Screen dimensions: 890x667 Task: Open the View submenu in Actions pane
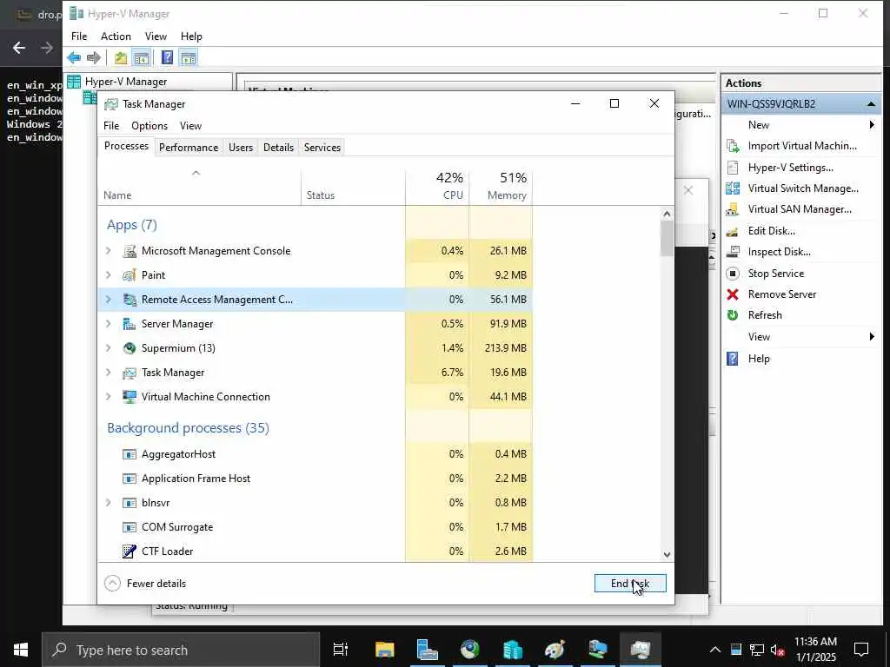(800, 337)
